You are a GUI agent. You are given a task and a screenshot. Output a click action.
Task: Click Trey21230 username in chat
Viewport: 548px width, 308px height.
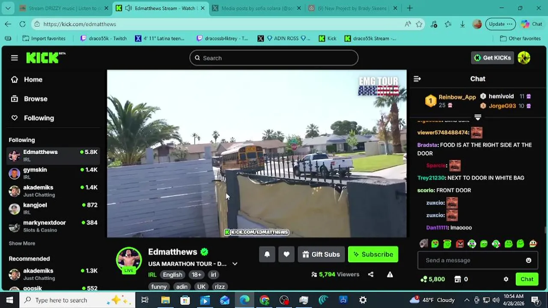pyautogui.click(x=431, y=178)
